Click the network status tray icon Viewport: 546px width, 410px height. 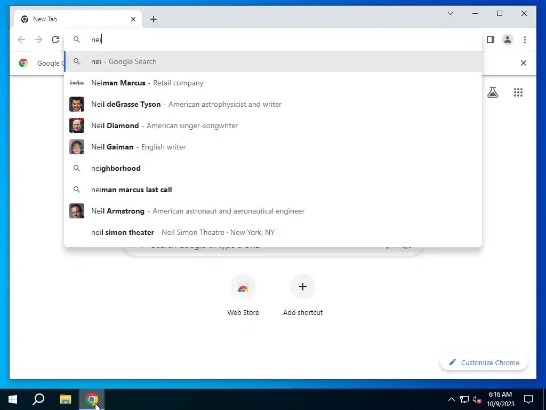coord(464,399)
